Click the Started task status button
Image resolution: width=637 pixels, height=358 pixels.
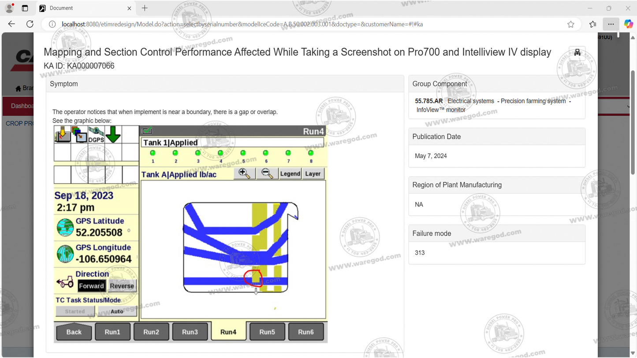[75, 311]
